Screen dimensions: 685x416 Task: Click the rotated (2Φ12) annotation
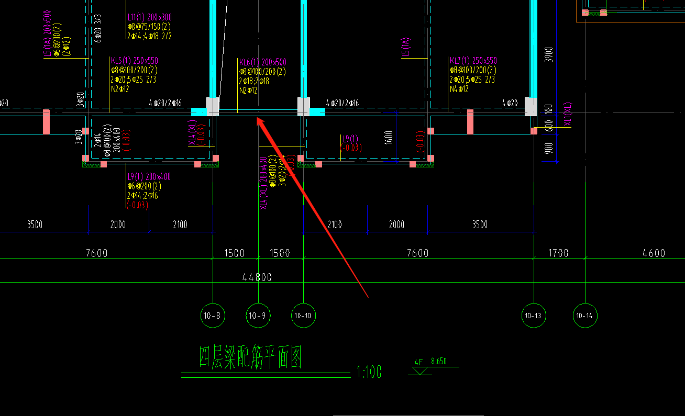click(66, 46)
